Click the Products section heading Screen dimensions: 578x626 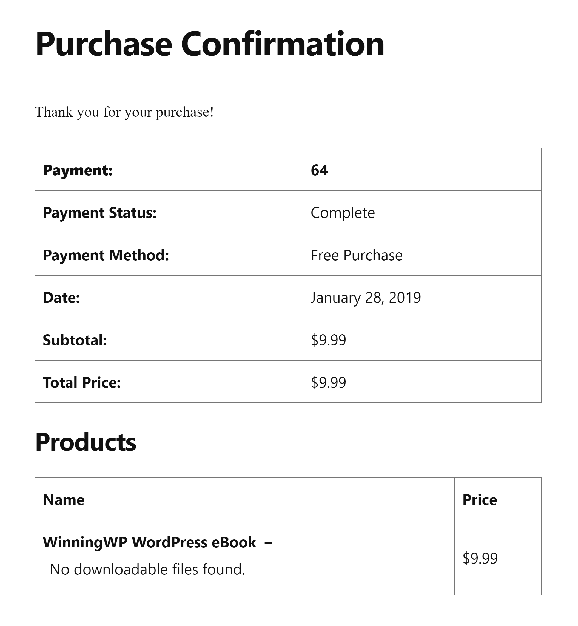click(x=86, y=442)
